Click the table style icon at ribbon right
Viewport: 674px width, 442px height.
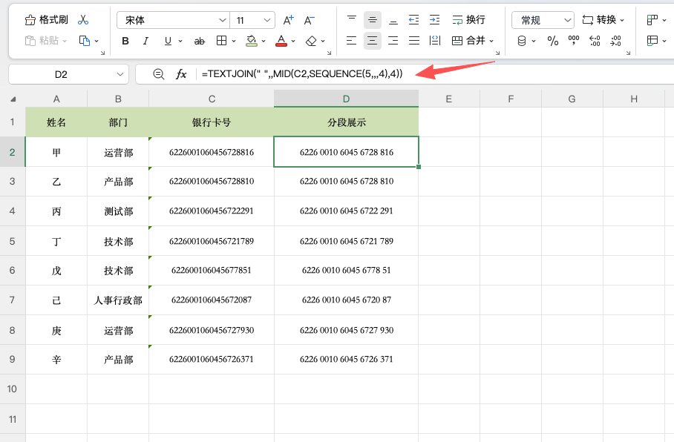click(x=652, y=41)
